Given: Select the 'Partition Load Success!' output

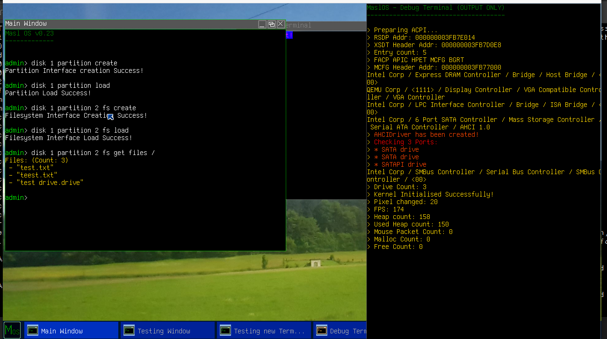Looking at the screenshot, I should click(48, 93).
